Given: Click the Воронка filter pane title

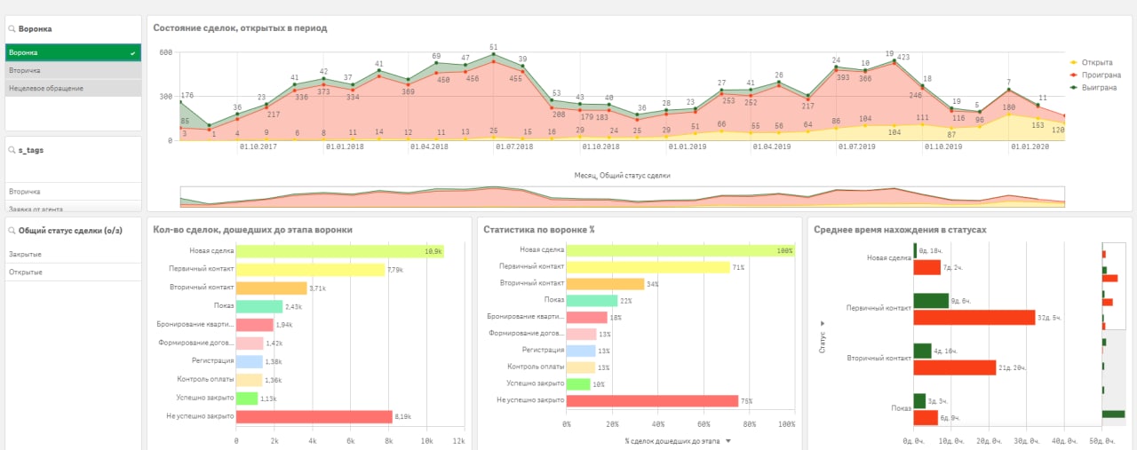Looking at the screenshot, I should (x=36, y=29).
